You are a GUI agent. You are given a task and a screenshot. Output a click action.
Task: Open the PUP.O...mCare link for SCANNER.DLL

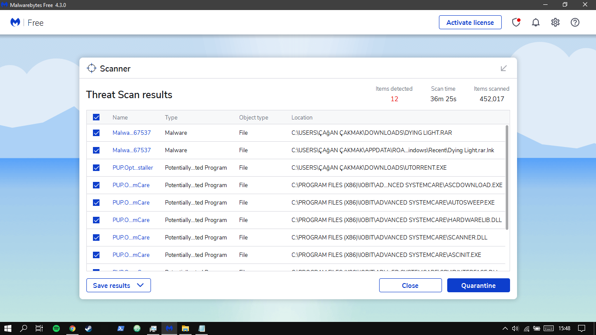pos(131,237)
